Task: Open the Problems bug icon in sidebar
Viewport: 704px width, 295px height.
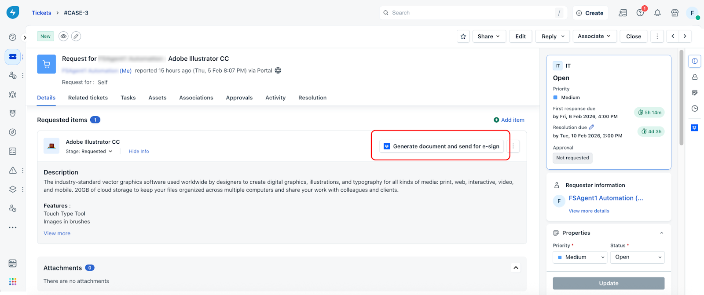Action: click(x=13, y=95)
